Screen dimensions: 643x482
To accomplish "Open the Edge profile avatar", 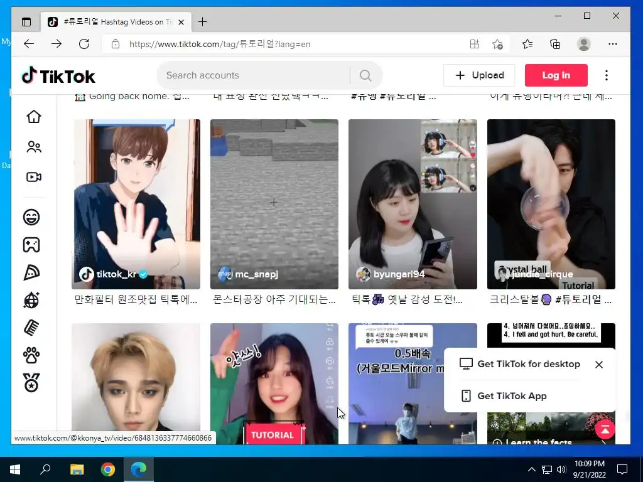I will point(583,44).
